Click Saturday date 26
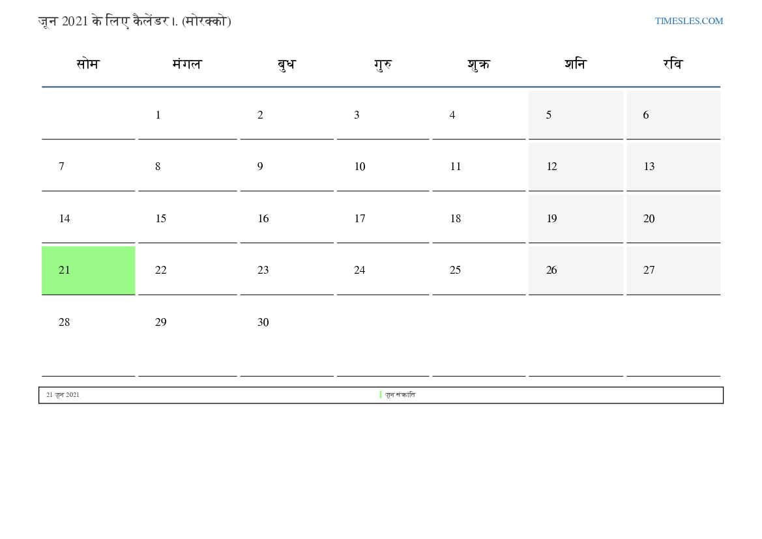762x539 pixels. pyautogui.click(x=576, y=270)
